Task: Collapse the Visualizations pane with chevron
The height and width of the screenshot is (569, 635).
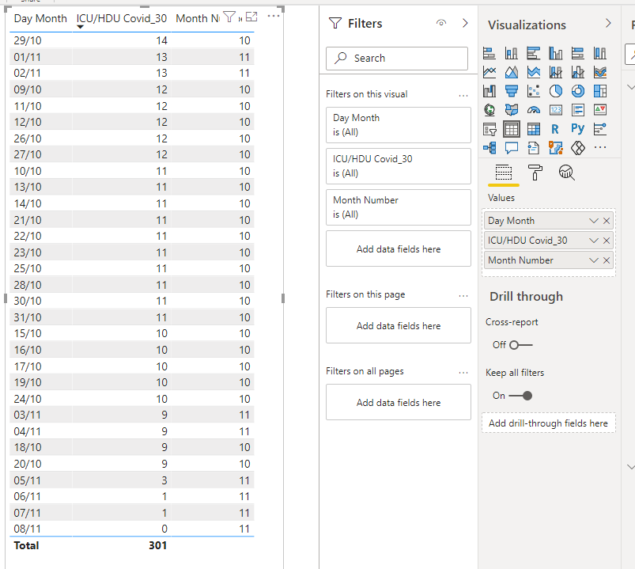Action: tap(608, 24)
